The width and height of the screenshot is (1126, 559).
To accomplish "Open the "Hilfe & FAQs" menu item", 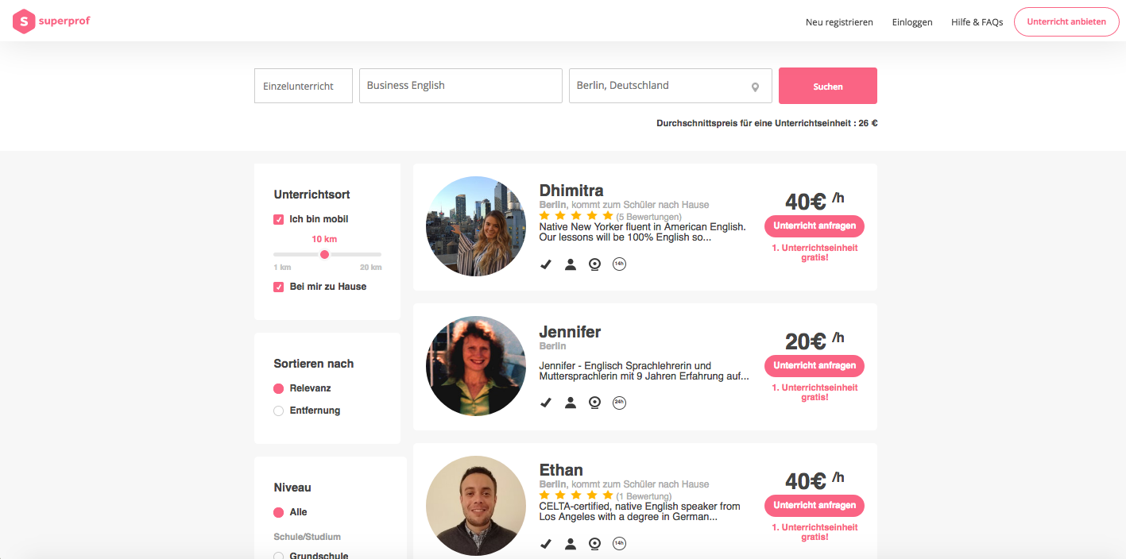I will click(x=977, y=22).
